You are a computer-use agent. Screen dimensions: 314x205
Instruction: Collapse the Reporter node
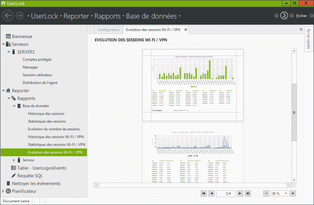click(x=3, y=91)
